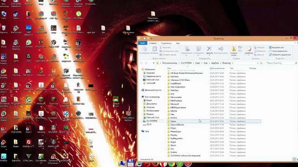Switch to the Вид ribbon tab

[x=178, y=43]
